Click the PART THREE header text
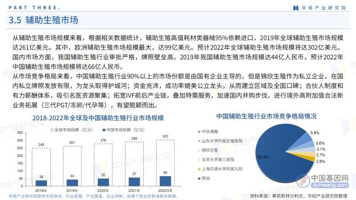This screenshot has width=356, height=200. (34, 8)
